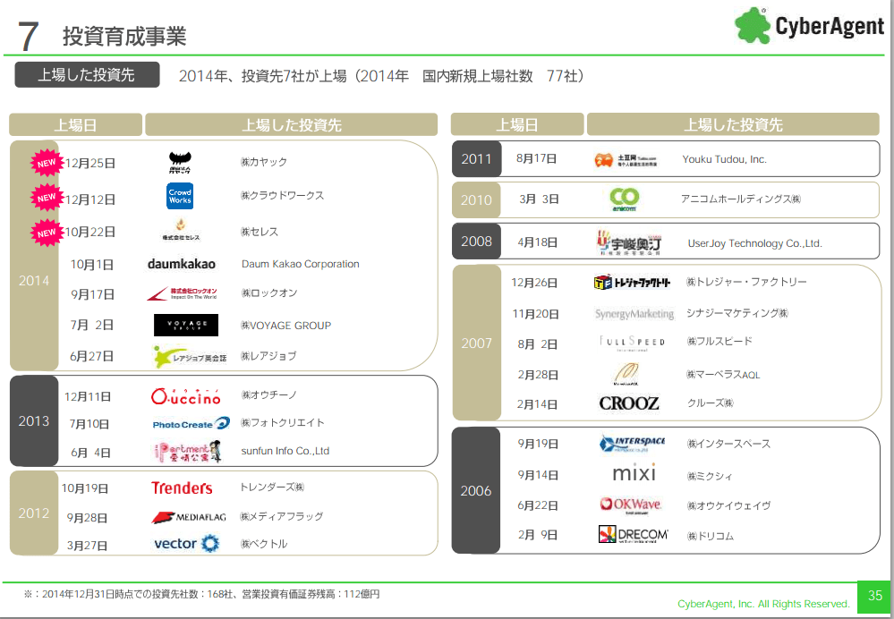894x619 pixels.
Task: Click the 2011 year label
Action: [476, 159]
